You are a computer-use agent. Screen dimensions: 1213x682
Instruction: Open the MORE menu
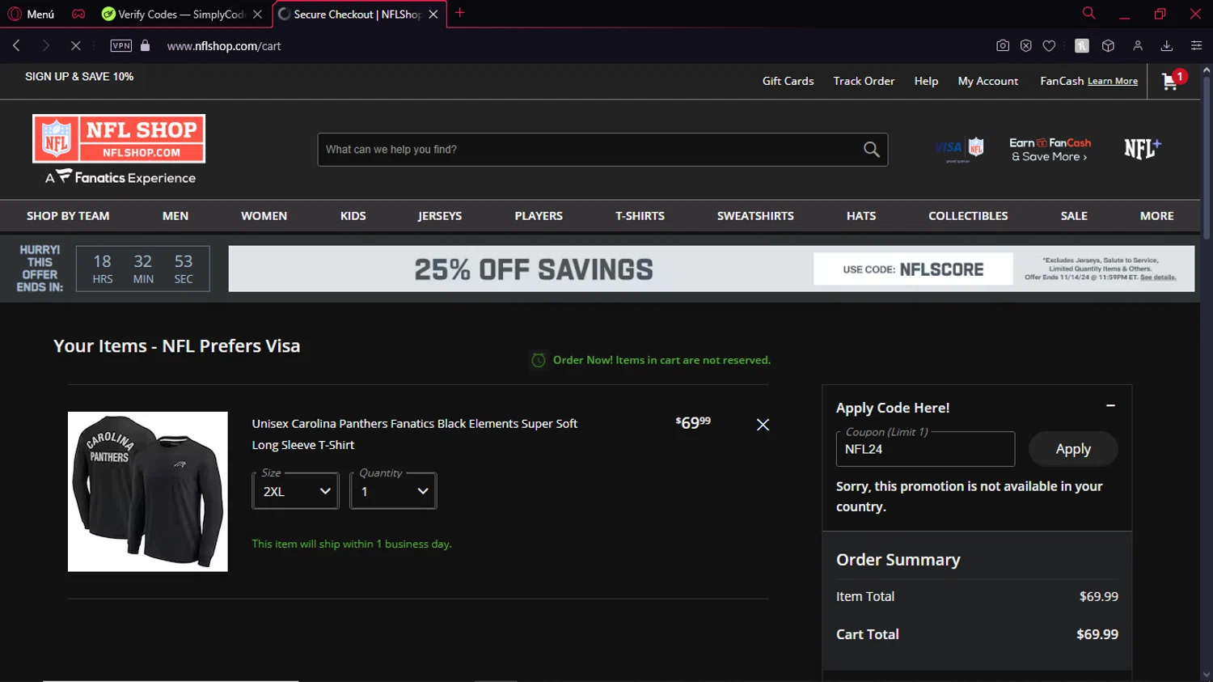[x=1156, y=216]
